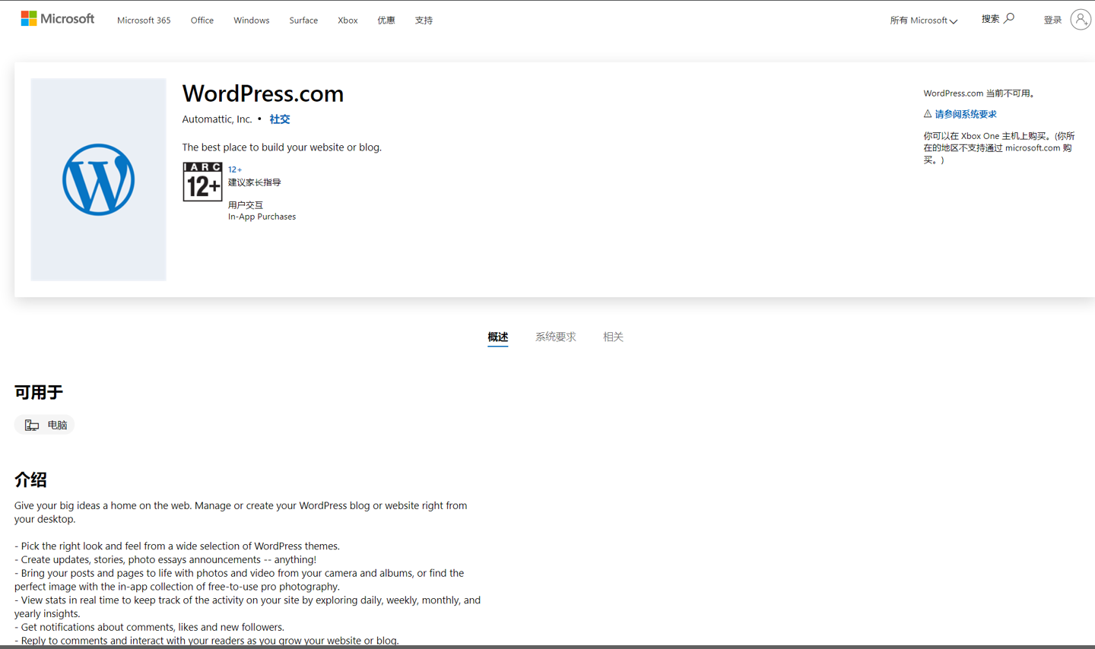
Task: Open the 请参阅系统要求 link
Action: (x=966, y=114)
